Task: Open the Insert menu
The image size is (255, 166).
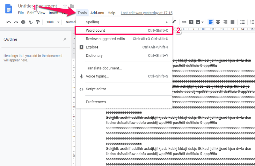Action: coord(54,13)
